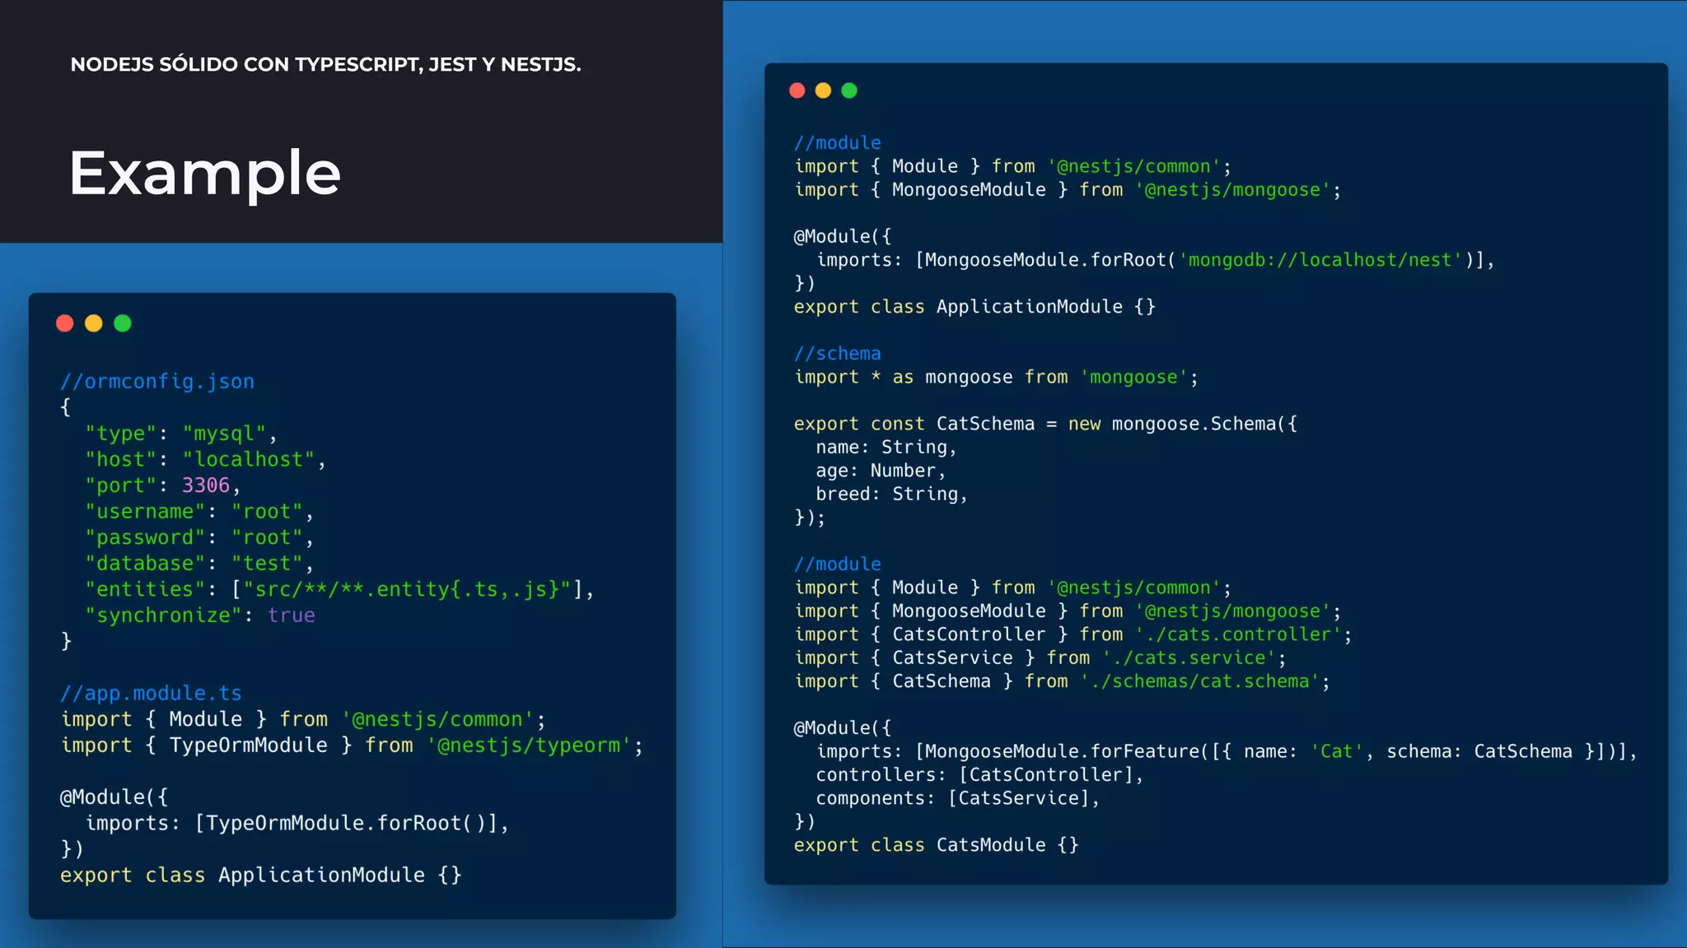Click the CatSchema constant declaration
The image size is (1687, 948).
click(x=985, y=424)
